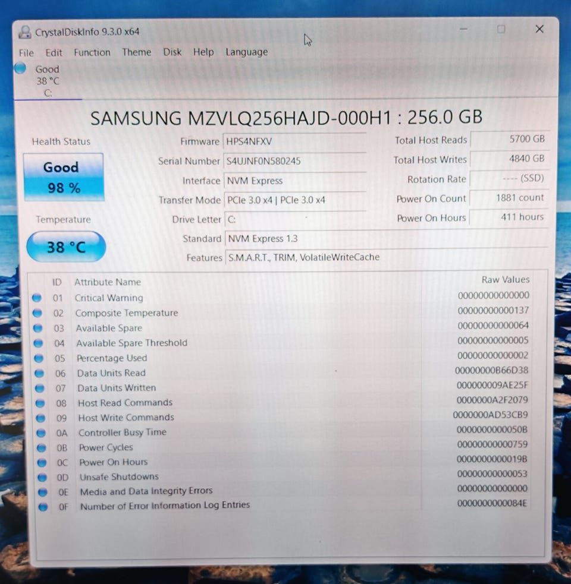This screenshot has height=584, width=571.
Task: Maximize the CrystalDiskInfo window
Action: [x=501, y=29]
